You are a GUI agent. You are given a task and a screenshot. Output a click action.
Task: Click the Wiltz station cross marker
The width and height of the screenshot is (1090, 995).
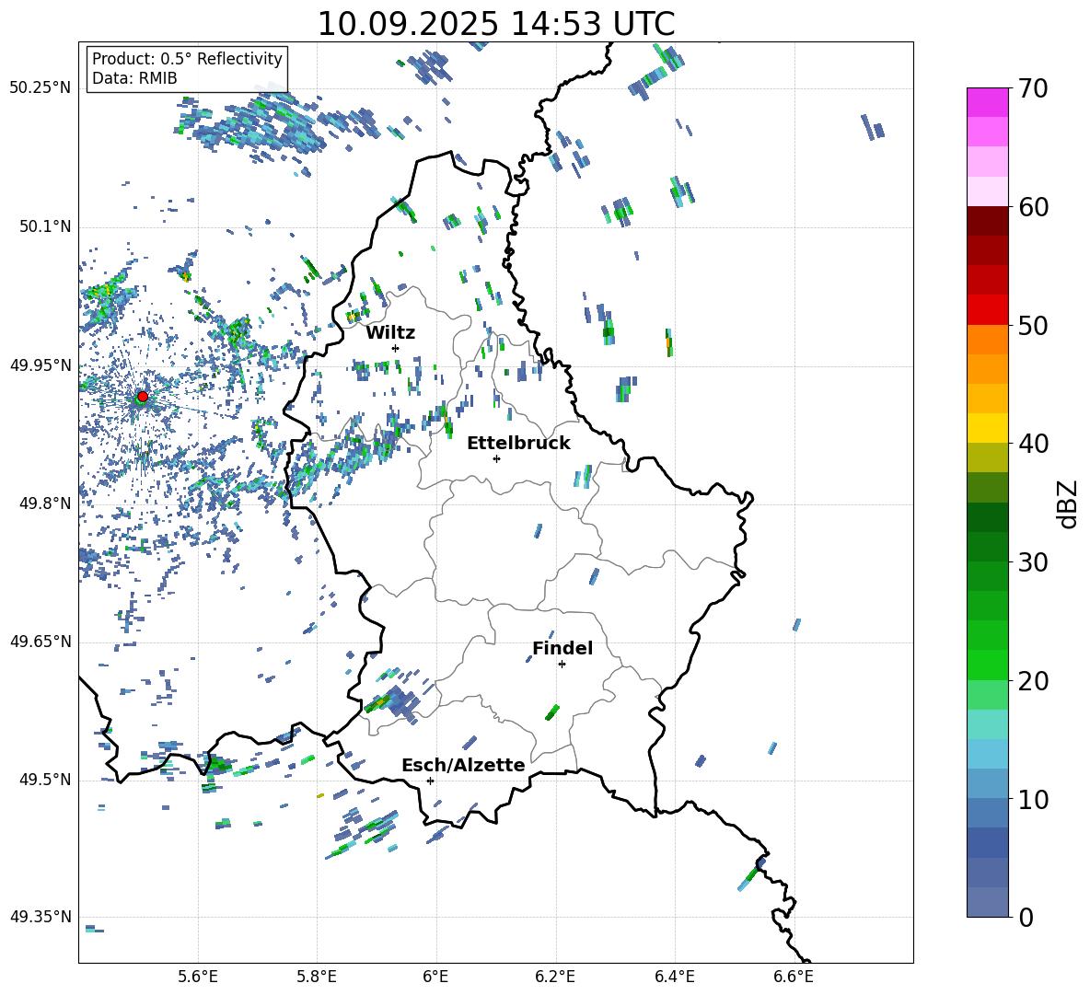pos(395,348)
